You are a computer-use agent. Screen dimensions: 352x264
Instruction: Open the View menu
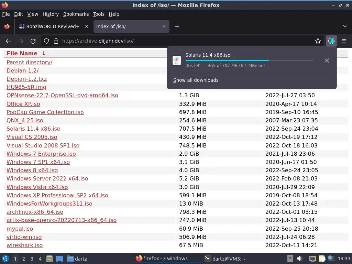[33, 14]
